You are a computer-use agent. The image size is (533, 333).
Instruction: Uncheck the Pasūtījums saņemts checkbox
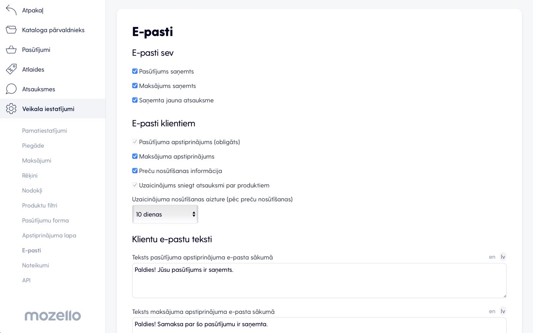[x=135, y=71]
